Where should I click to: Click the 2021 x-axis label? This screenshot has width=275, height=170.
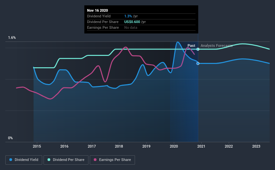pyautogui.click(x=201, y=146)
